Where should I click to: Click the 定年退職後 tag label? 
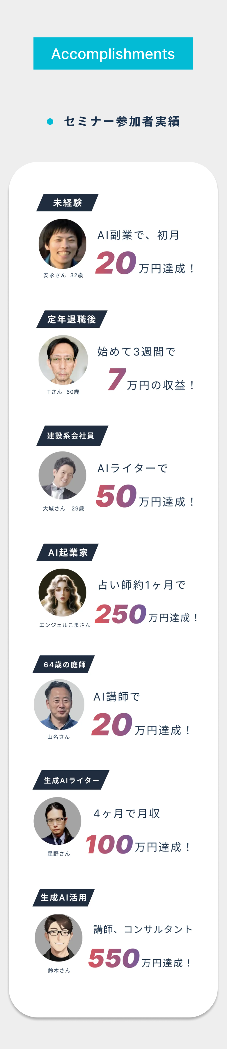pos(72,319)
